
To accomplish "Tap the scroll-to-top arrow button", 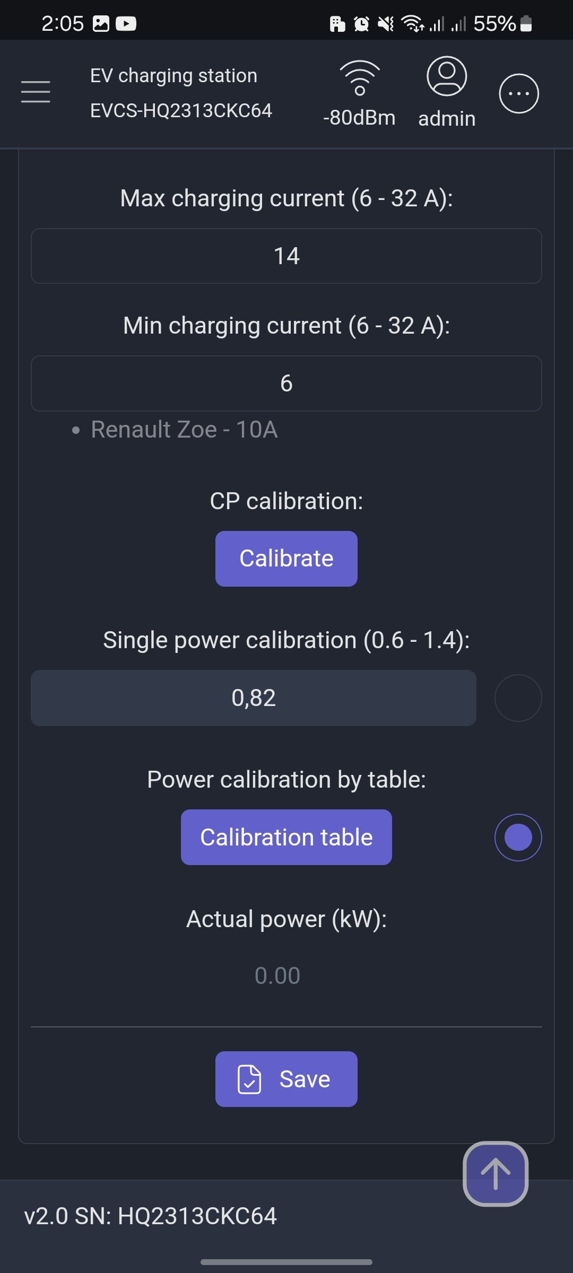I will click(495, 1173).
